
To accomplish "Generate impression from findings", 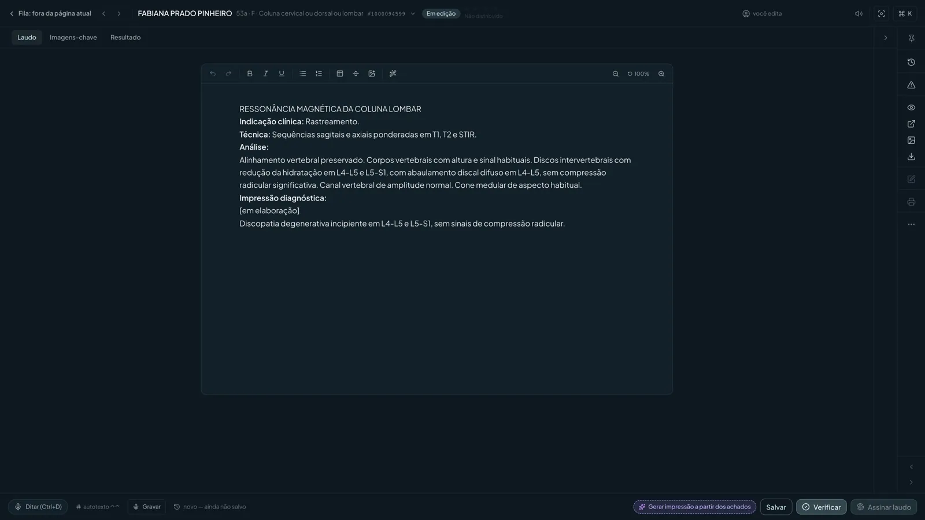I will point(695,507).
